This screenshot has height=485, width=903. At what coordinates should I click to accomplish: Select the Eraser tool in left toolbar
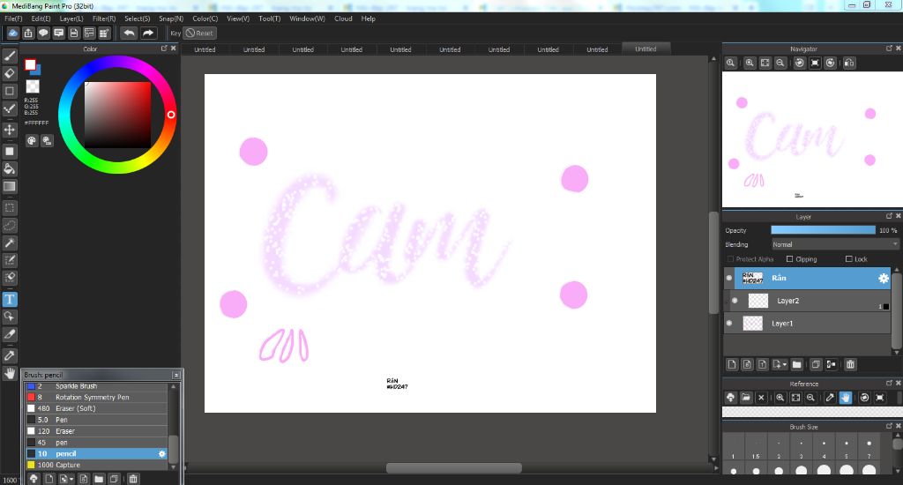(10, 73)
